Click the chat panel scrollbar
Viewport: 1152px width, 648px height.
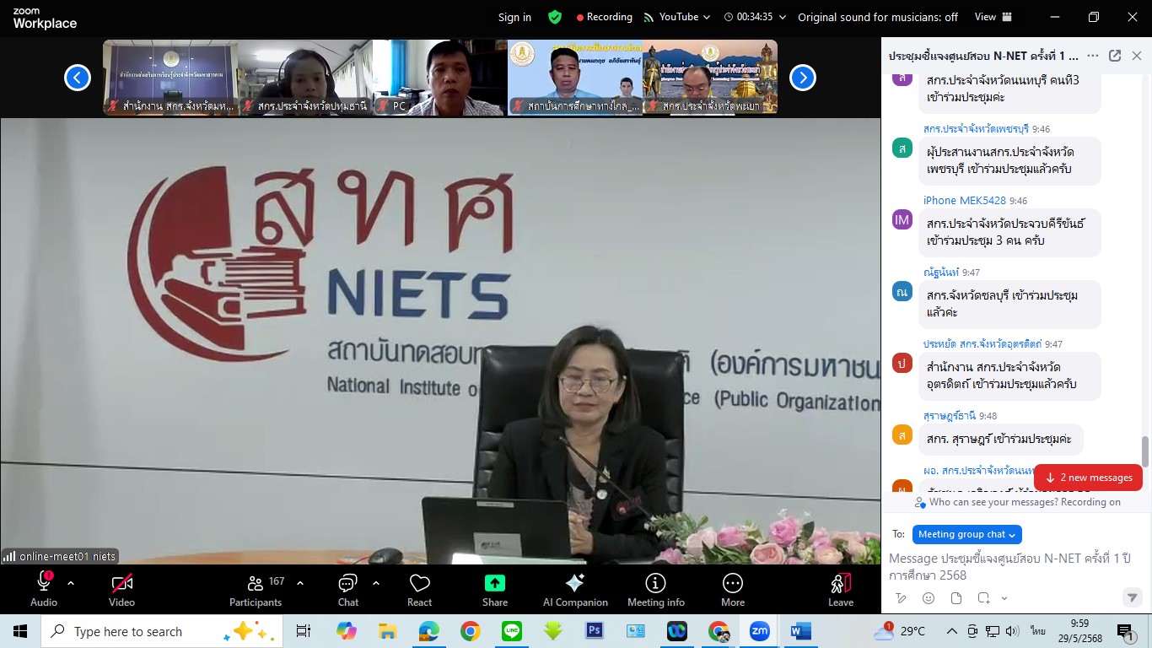click(1145, 452)
